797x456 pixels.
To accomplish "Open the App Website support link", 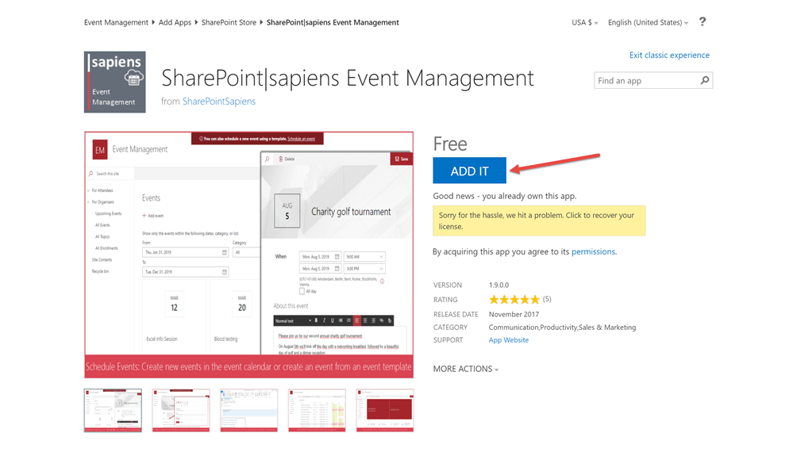I will 508,340.
